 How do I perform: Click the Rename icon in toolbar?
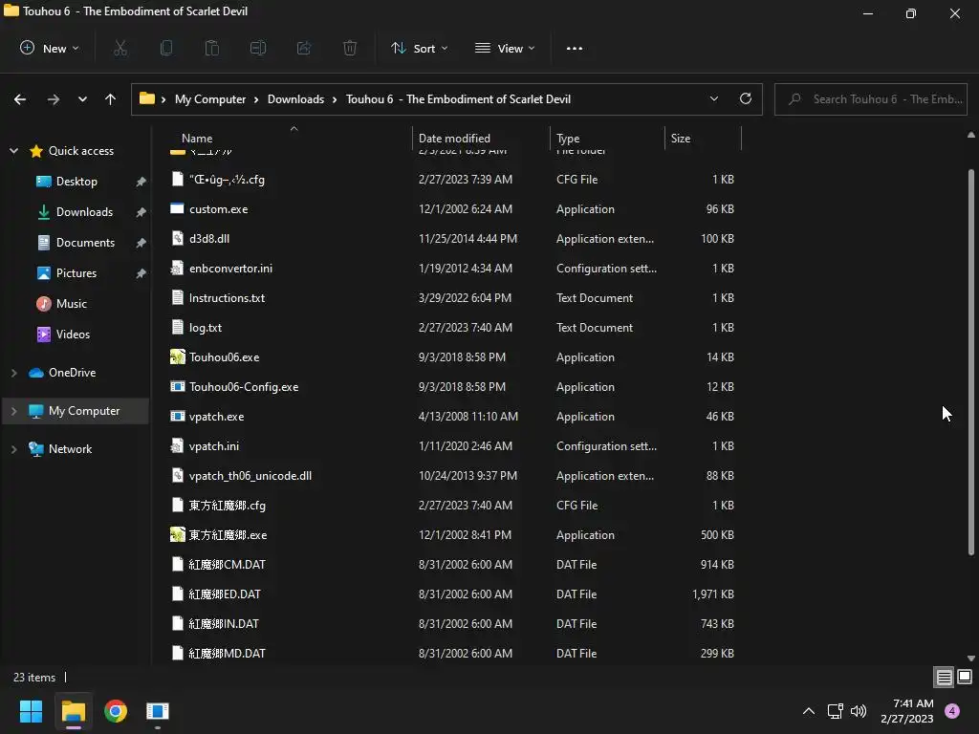click(258, 48)
